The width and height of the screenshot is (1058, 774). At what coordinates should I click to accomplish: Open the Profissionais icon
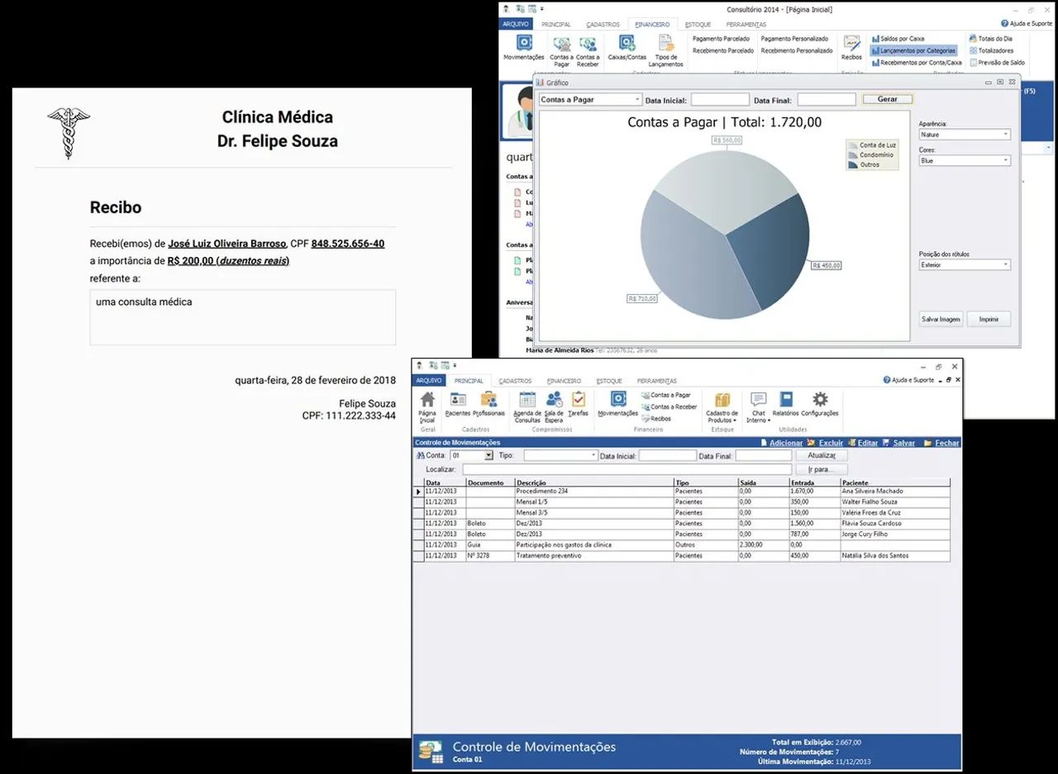point(488,403)
